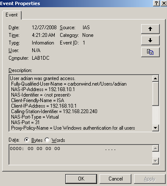Click the Event ID value 1
This screenshot has width=167, height=186.
(84, 43)
